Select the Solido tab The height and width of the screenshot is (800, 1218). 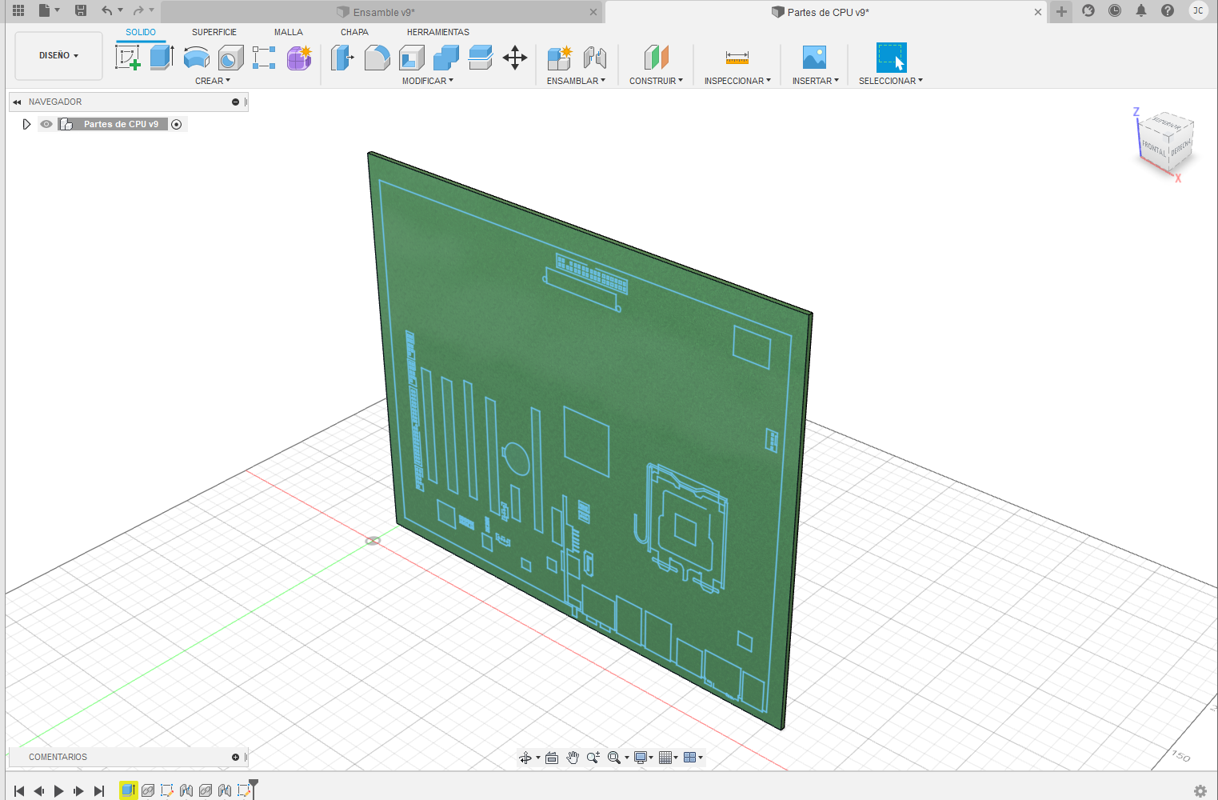point(141,32)
